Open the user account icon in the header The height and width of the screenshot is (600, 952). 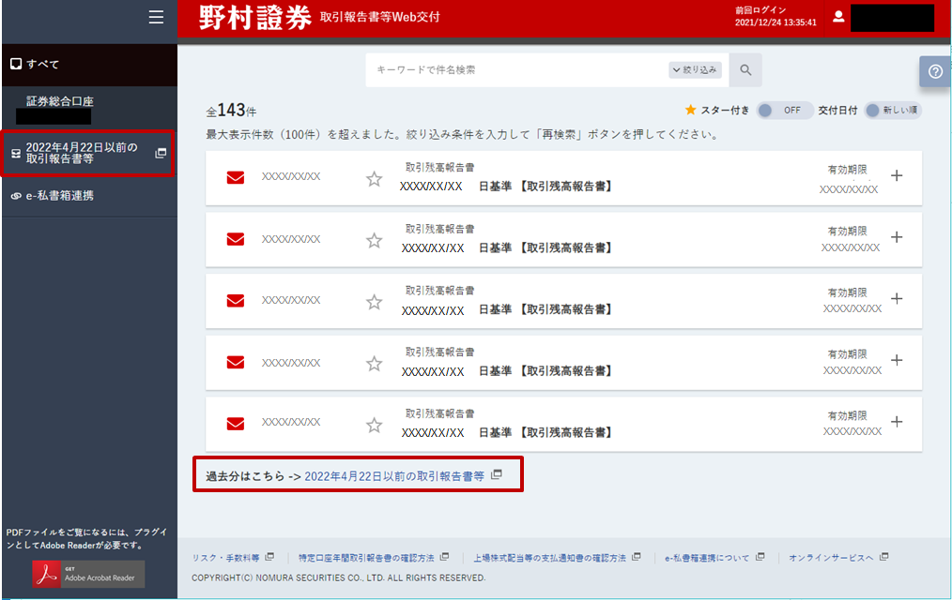coord(838,17)
